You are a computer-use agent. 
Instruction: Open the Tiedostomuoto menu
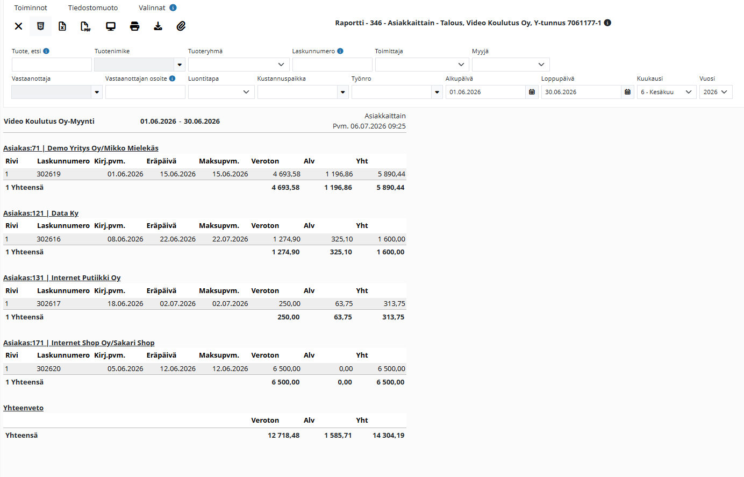pyautogui.click(x=93, y=8)
